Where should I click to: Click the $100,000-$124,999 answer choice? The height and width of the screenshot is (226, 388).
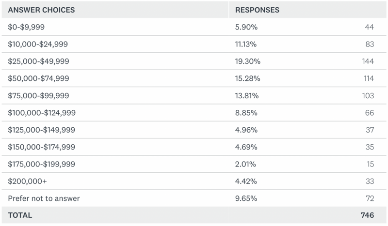click(42, 113)
